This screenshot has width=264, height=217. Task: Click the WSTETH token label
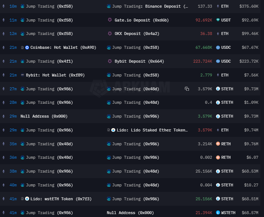228,213
